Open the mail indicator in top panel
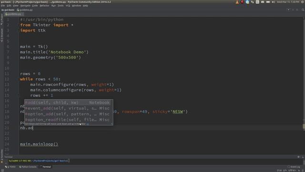This screenshot has width=305, height=172. pos(263,2)
